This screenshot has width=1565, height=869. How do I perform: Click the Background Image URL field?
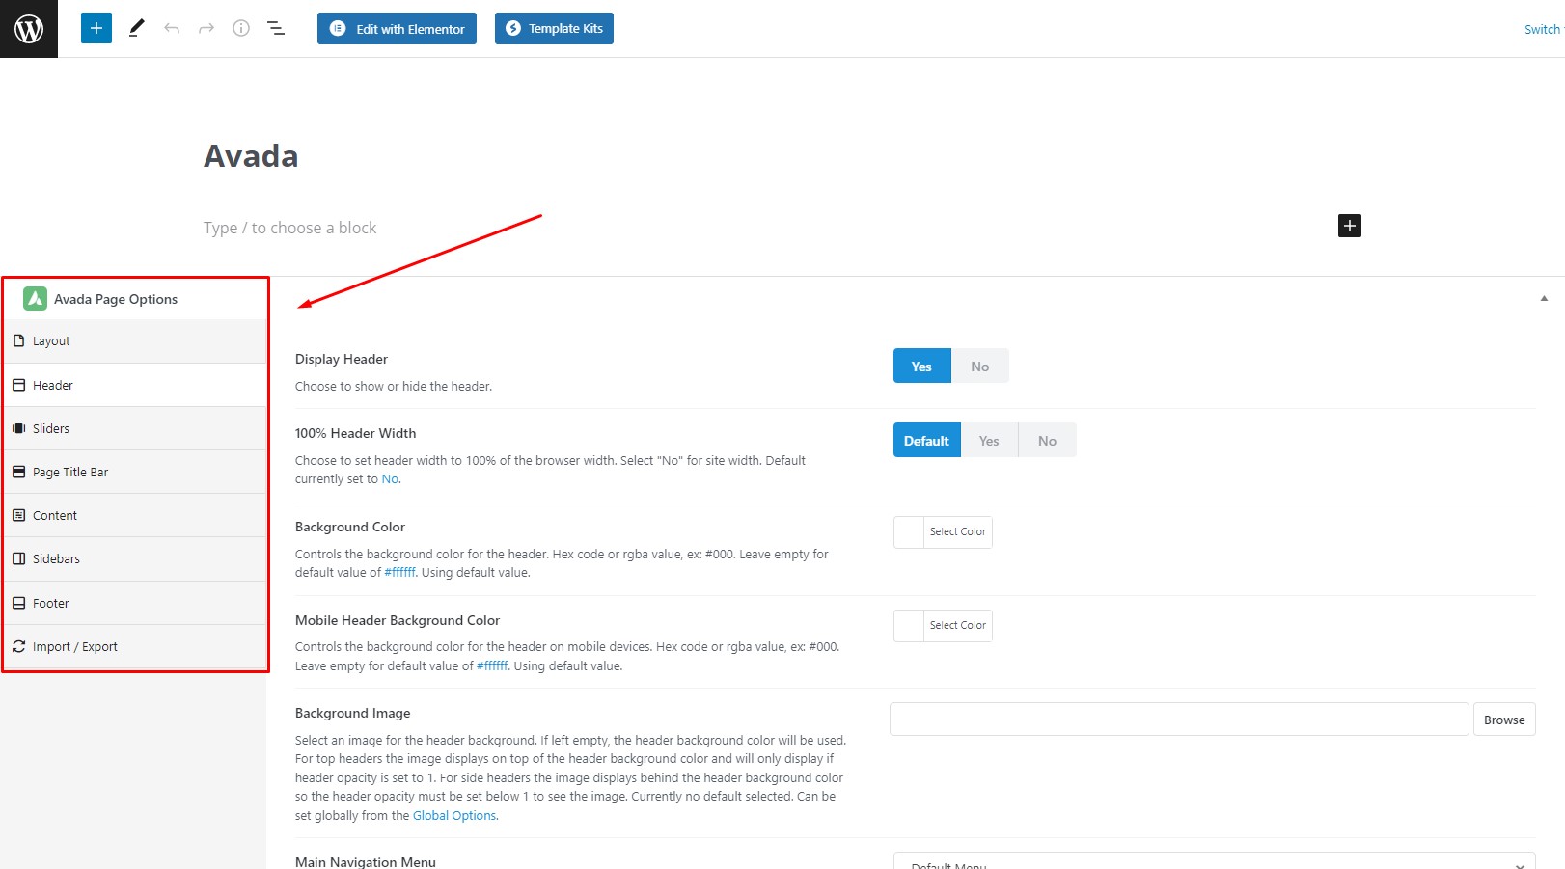coord(1179,720)
